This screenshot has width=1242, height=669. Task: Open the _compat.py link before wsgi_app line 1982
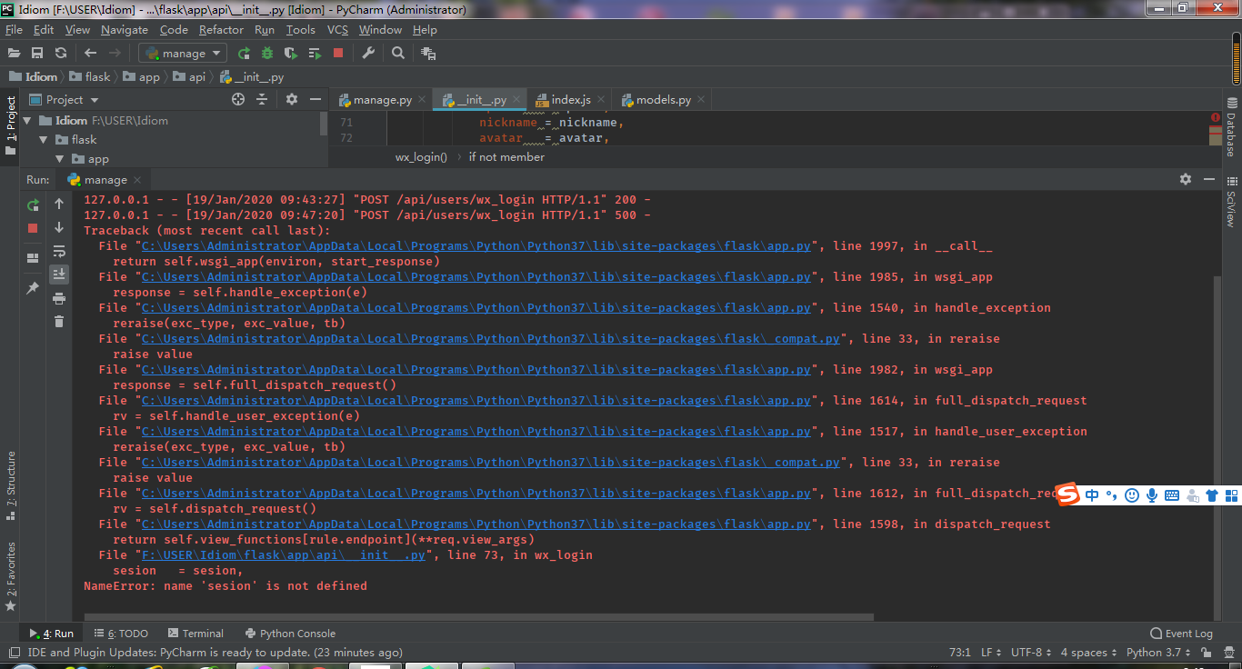(490, 339)
